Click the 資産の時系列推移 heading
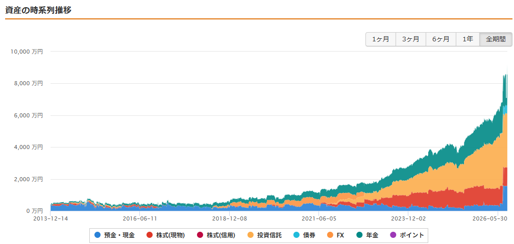Viewport: 514px width, 244px height. pos(38,10)
